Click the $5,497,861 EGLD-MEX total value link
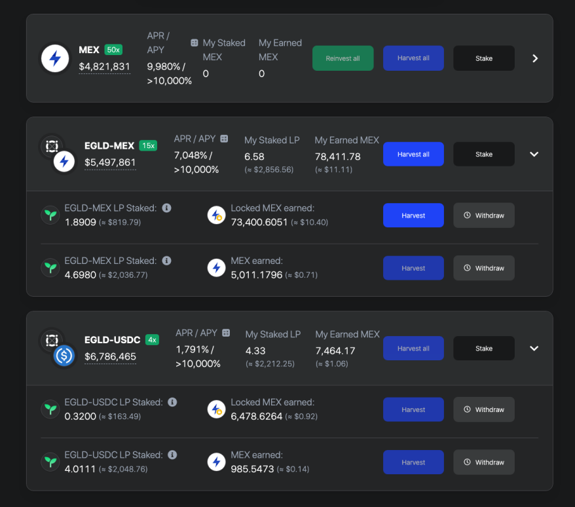The width and height of the screenshot is (575, 507). pyautogui.click(x=110, y=162)
